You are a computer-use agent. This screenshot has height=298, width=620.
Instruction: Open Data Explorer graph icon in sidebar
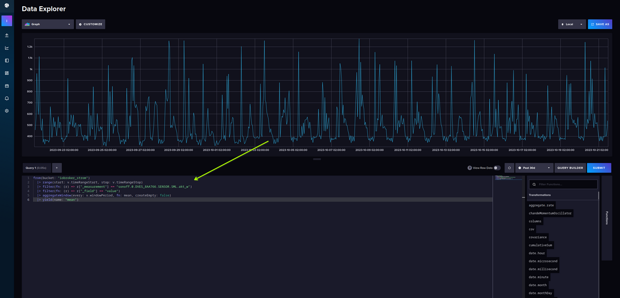pos(7,48)
